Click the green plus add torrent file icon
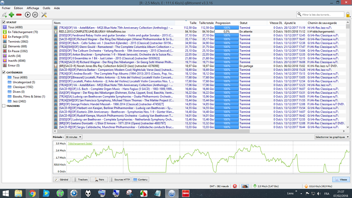 [x=12, y=15]
